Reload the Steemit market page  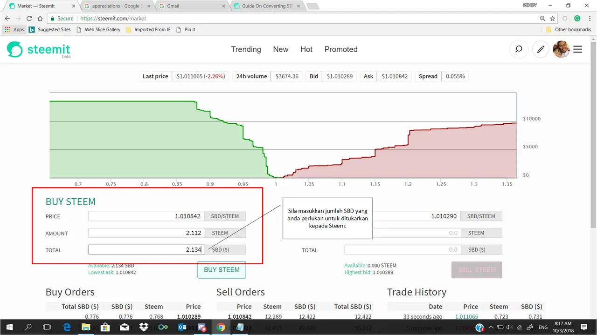coord(29,19)
